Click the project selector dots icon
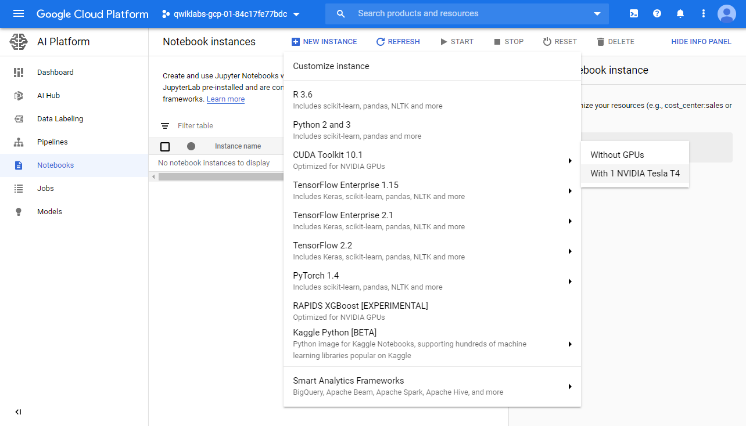746x426 pixels. tap(166, 14)
